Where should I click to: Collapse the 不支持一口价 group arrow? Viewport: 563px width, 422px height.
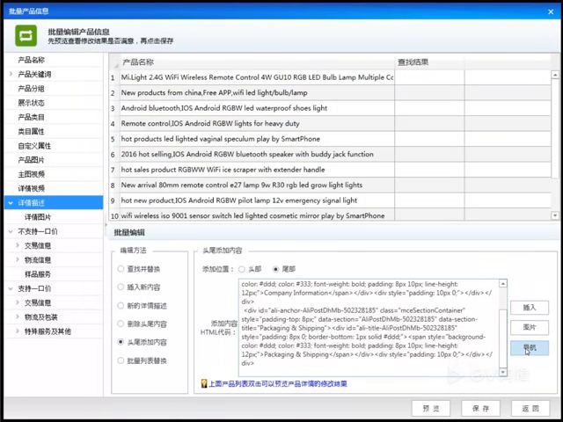point(11,231)
